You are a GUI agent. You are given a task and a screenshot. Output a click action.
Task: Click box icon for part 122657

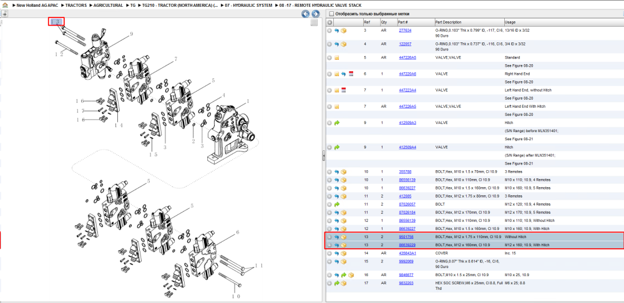click(x=343, y=44)
